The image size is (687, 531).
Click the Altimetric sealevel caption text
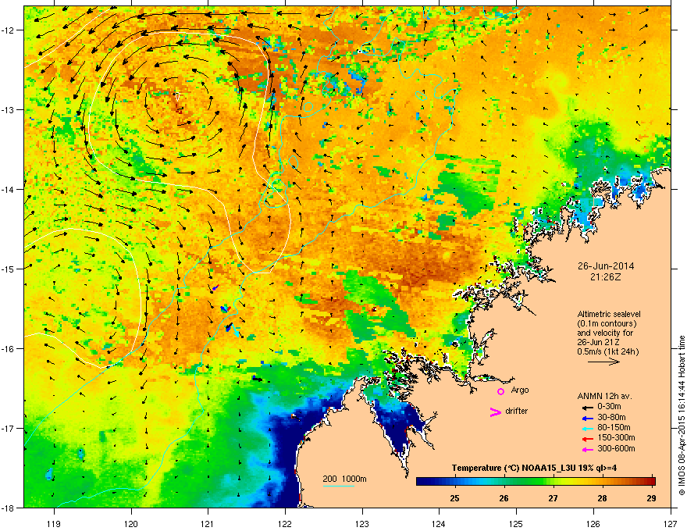pos(609,314)
